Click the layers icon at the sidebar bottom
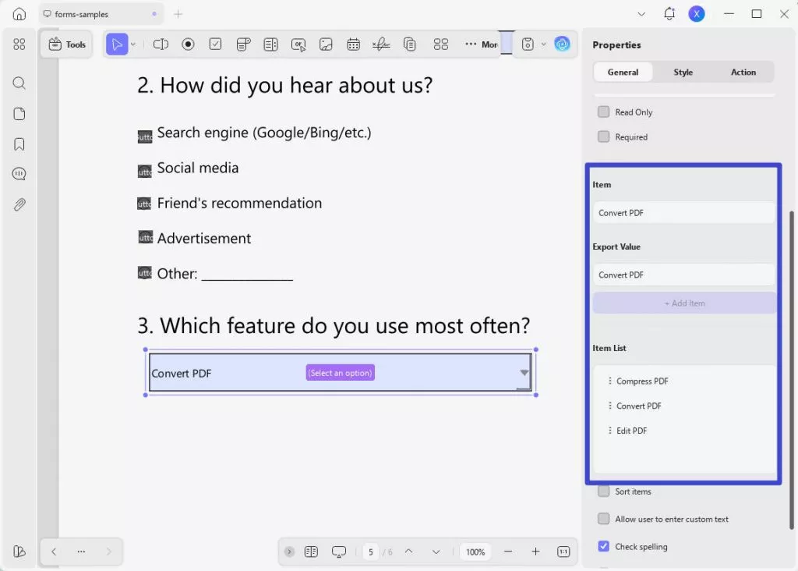 (x=19, y=551)
